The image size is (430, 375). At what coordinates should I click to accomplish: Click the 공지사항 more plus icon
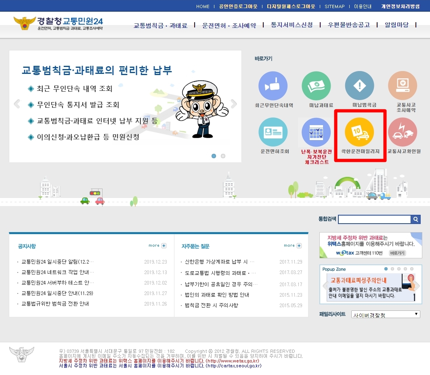[x=164, y=245]
